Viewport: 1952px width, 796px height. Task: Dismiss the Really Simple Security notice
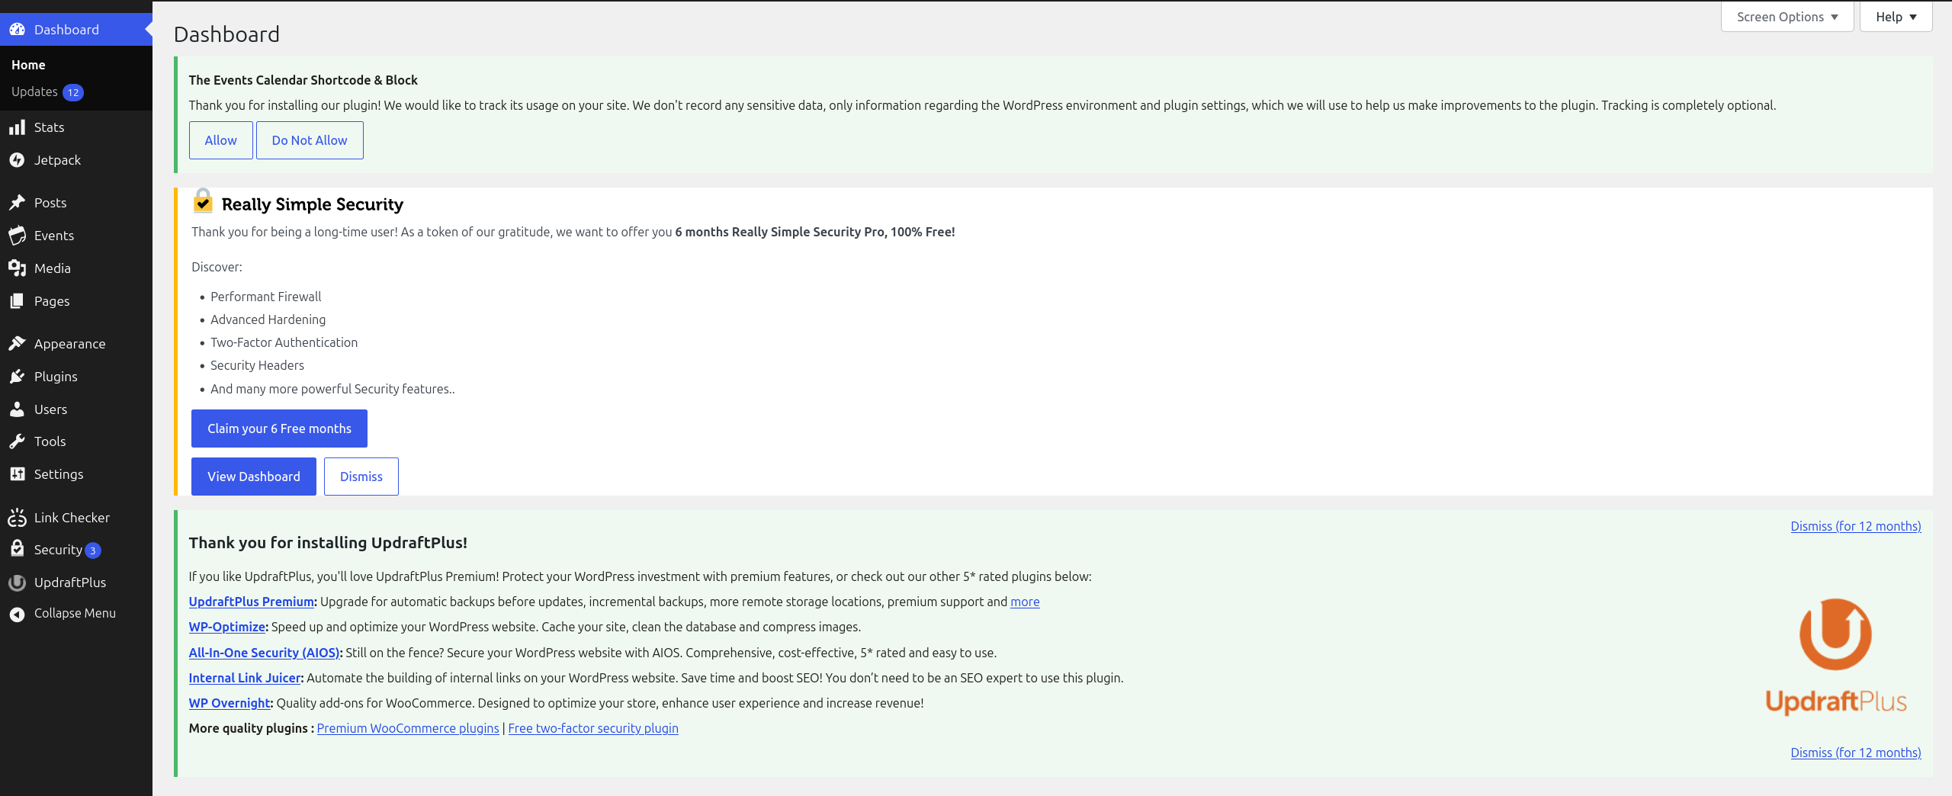(x=361, y=477)
